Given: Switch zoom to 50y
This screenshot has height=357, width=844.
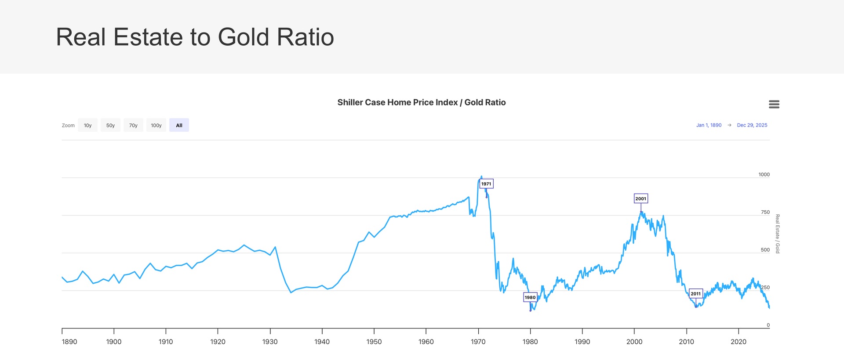Looking at the screenshot, I should pos(110,125).
